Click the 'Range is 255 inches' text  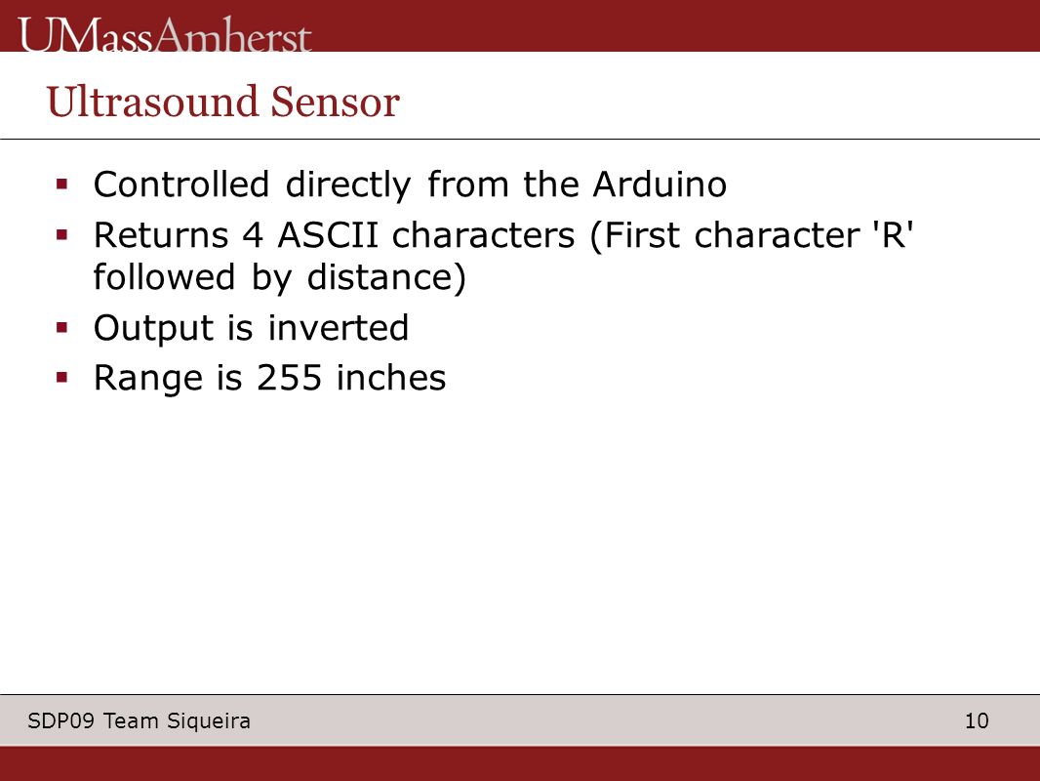(x=269, y=378)
